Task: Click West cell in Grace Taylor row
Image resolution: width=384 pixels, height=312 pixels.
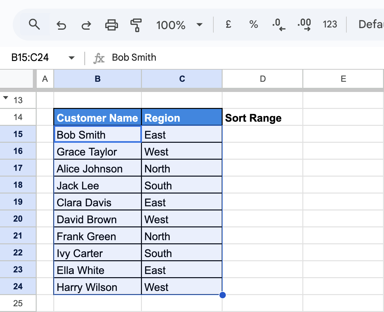Action: pos(182,151)
